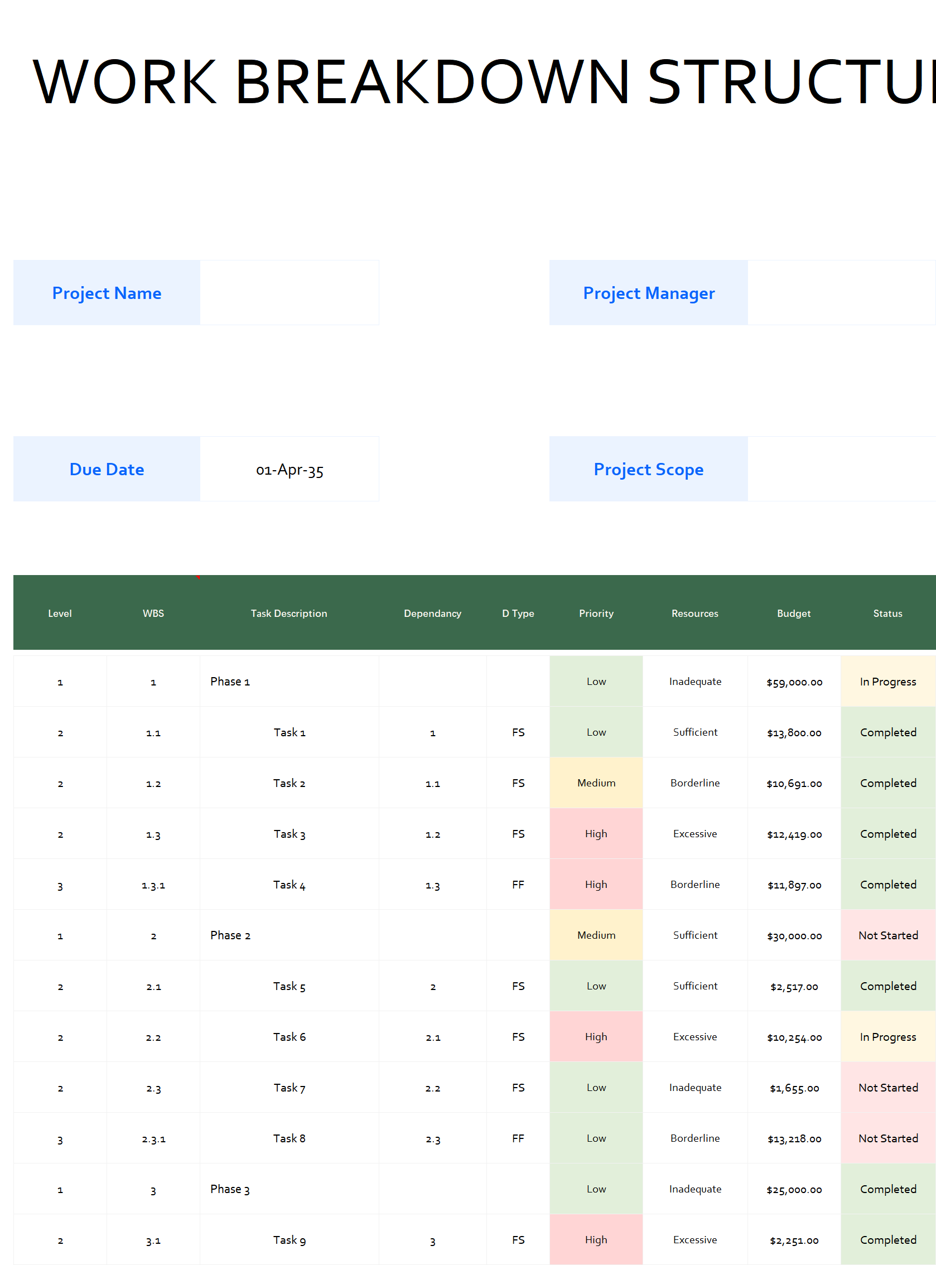Click the Task 2 Medium priority cell
The height and width of the screenshot is (1265, 936).
click(596, 783)
